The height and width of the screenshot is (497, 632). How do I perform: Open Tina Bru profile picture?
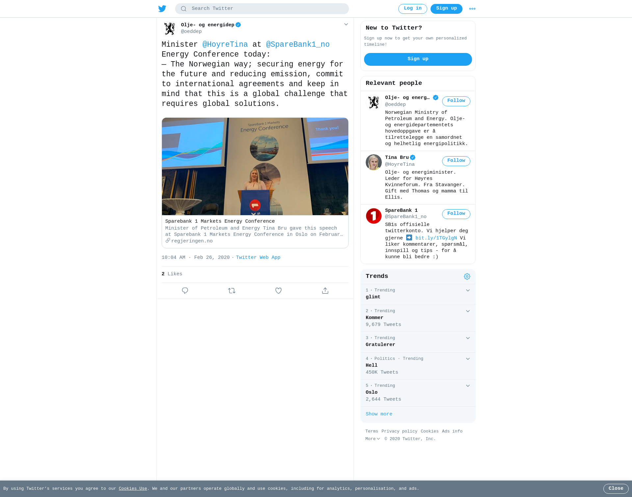(x=374, y=162)
